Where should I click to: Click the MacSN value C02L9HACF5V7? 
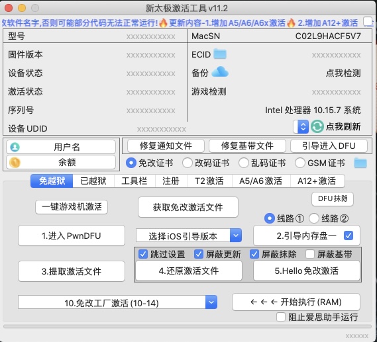328,36
